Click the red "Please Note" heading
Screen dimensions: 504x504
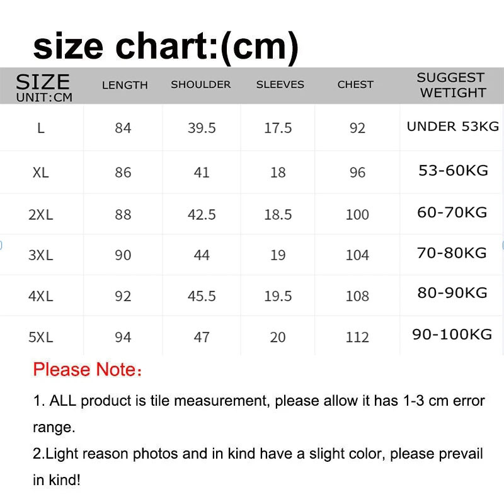click(87, 369)
